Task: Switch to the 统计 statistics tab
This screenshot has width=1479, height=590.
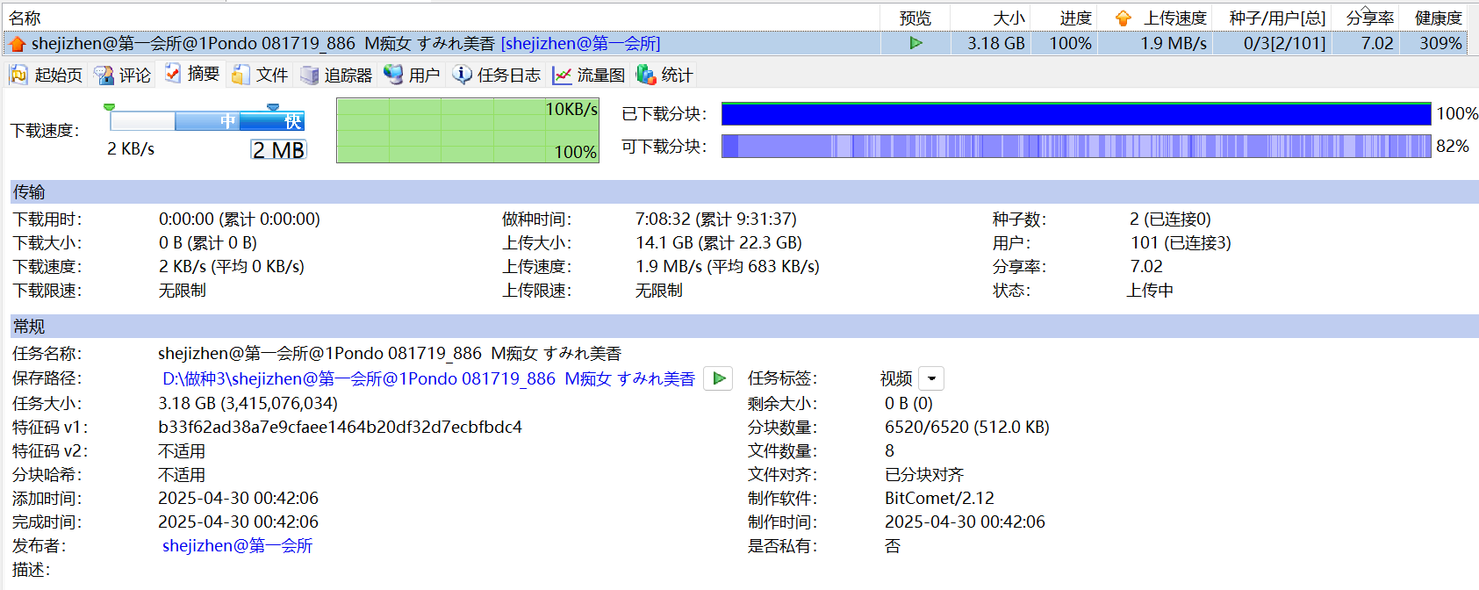Action: coord(665,76)
